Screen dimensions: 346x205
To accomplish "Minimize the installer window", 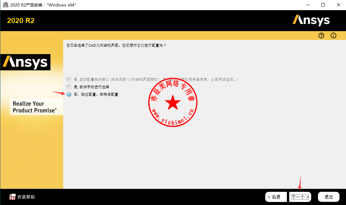I will tap(308, 5).
